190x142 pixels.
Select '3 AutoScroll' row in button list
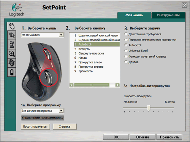[97, 44]
